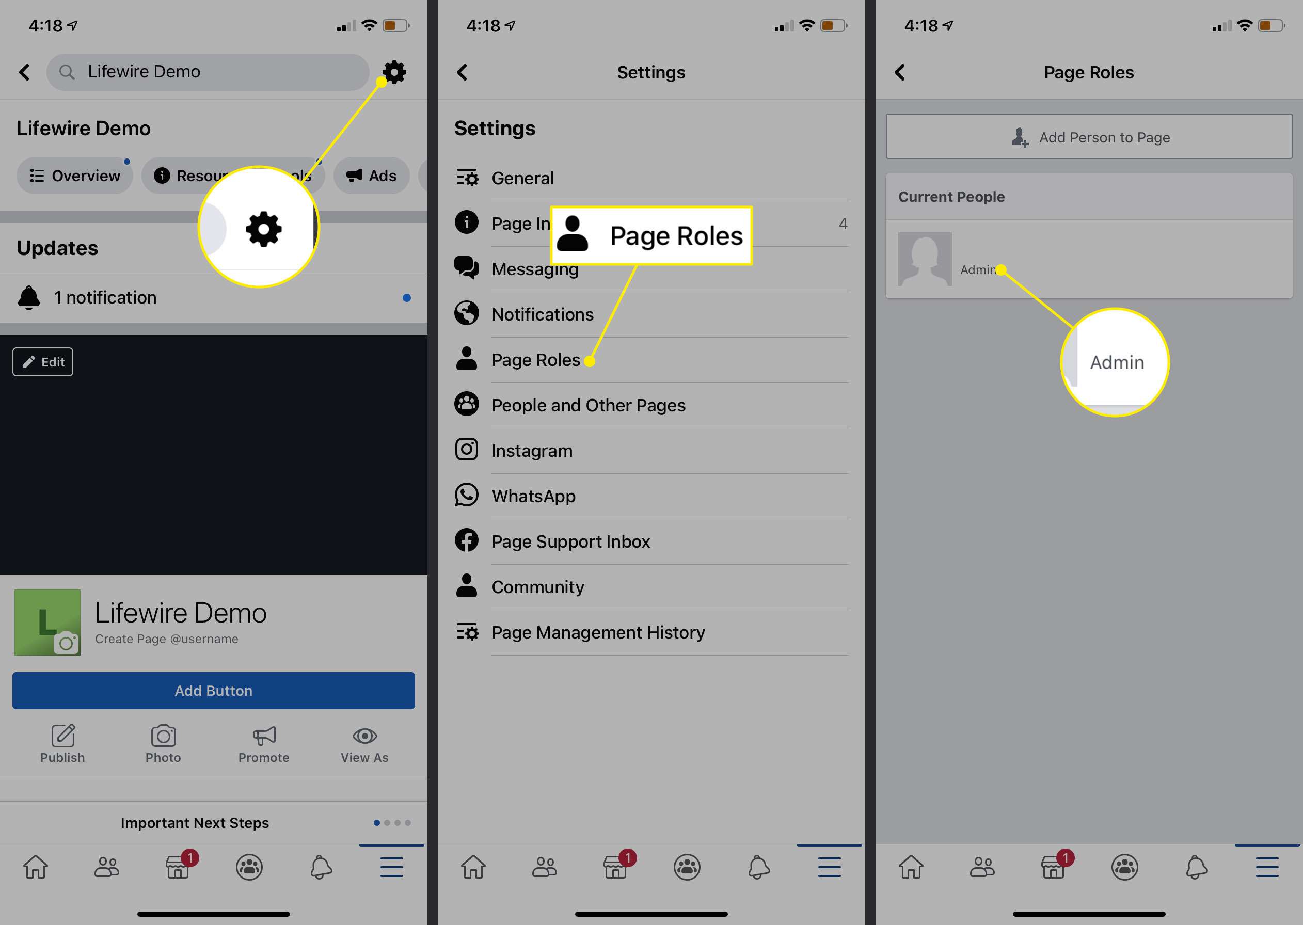
Task: Tap the Notifications settings option
Action: [x=543, y=313]
